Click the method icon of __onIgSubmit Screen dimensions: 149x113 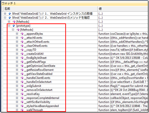coord(22,86)
